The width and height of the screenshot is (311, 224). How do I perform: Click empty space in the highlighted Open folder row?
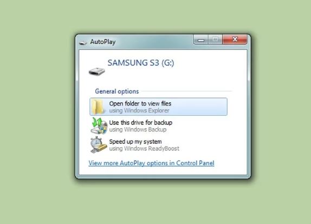point(200,107)
